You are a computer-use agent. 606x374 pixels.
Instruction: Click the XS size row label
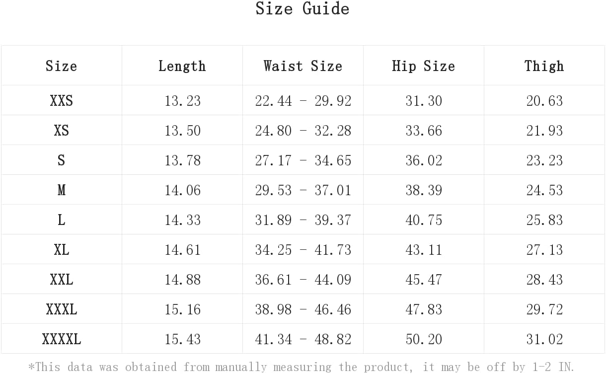pos(61,131)
